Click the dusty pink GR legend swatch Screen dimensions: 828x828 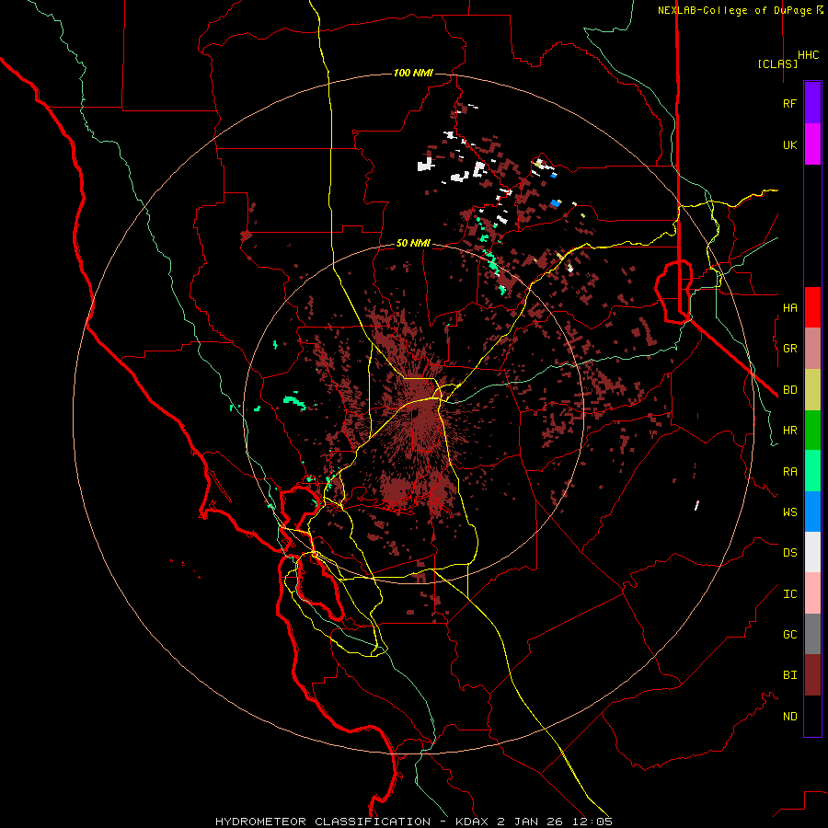click(x=812, y=348)
